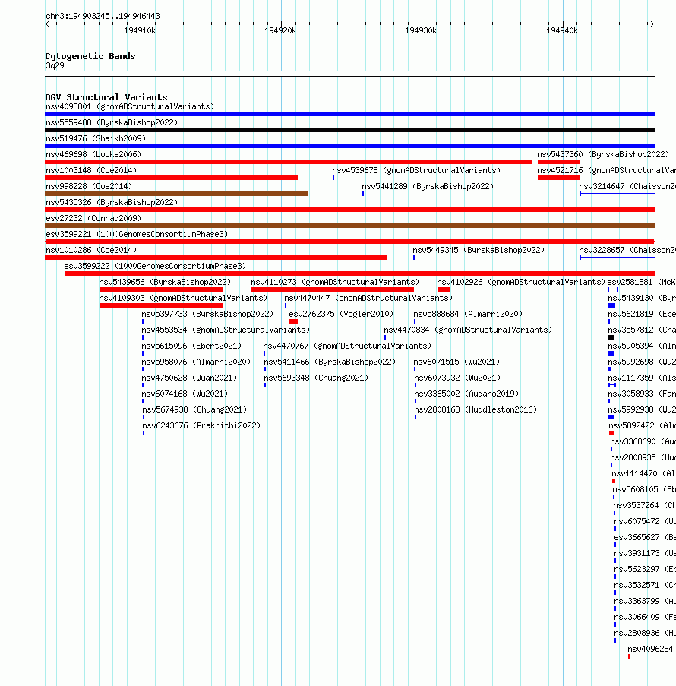Click the nsv4553534 gnomADStructuralVariants label
676x686 pixels.
(x=226, y=330)
